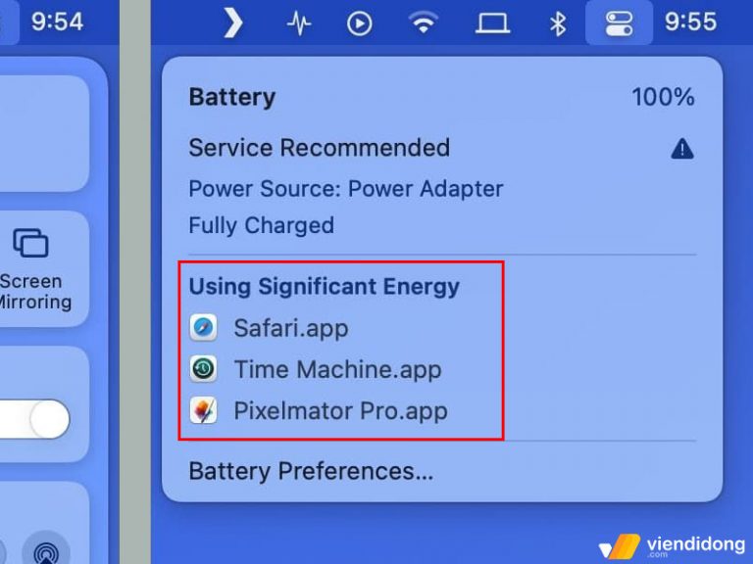This screenshot has height=564, width=753.
Task: Click the 9:54 clock on left menu bar
Action: [57, 23]
